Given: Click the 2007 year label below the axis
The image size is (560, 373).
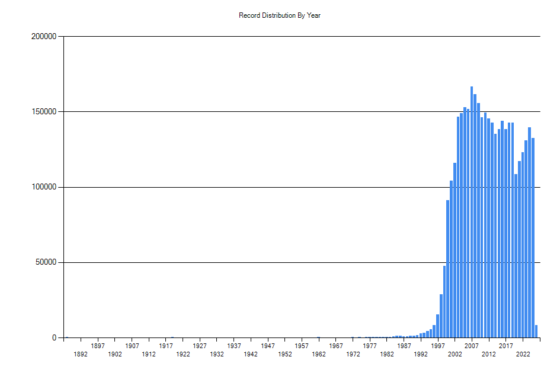Looking at the screenshot, I should [x=472, y=346].
